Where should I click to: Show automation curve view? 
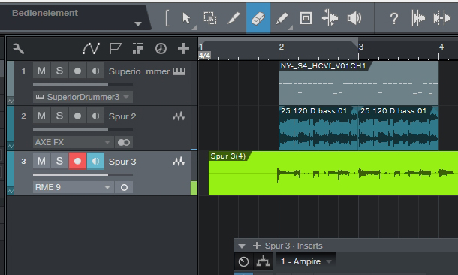pyautogui.click(x=91, y=49)
